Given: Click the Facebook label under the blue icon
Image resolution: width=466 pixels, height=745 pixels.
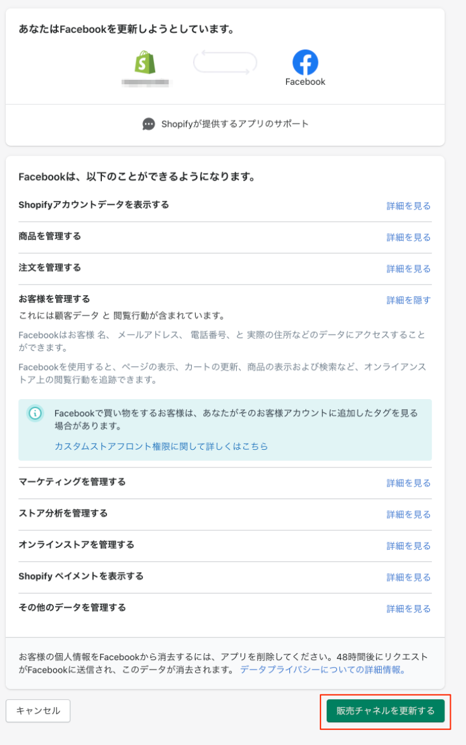Looking at the screenshot, I should (305, 82).
